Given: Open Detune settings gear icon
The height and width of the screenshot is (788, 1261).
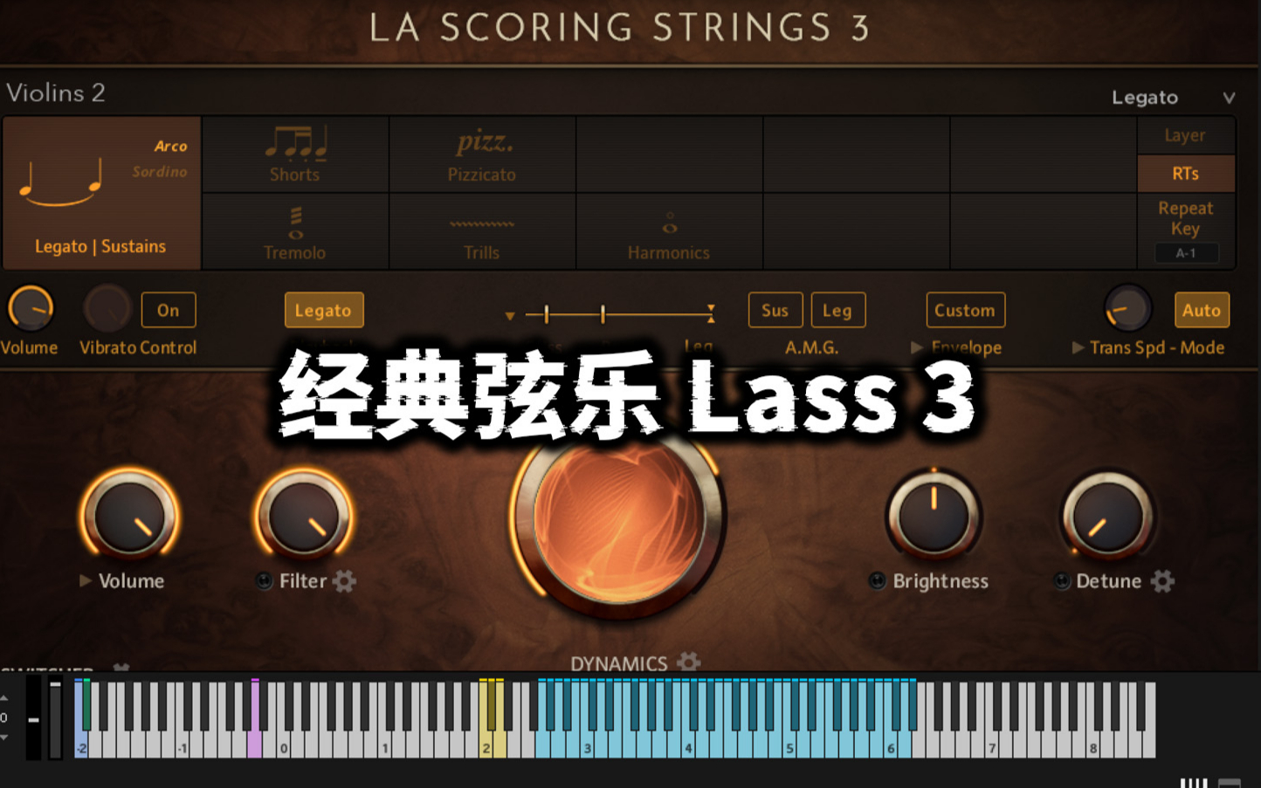Looking at the screenshot, I should 1162,581.
